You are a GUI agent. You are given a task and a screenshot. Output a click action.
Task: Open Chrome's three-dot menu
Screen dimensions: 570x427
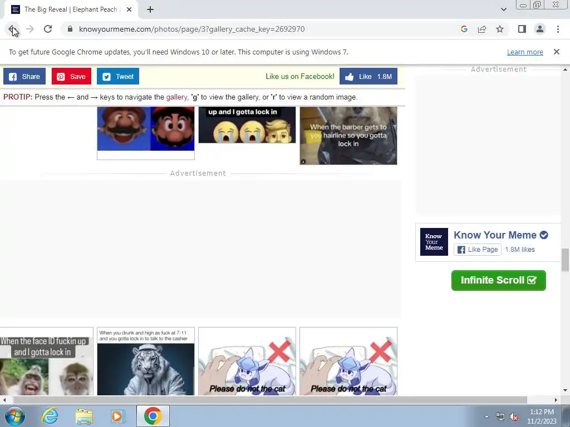pyautogui.click(x=558, y=29)
